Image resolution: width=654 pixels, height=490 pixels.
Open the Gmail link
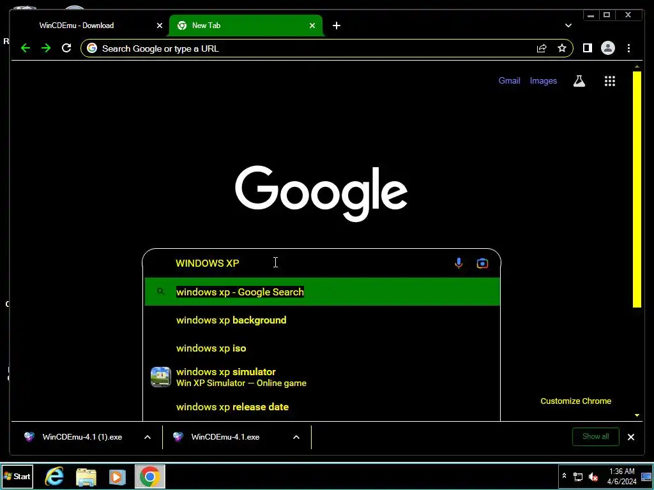pyautogui.click(x=509, y=81)
